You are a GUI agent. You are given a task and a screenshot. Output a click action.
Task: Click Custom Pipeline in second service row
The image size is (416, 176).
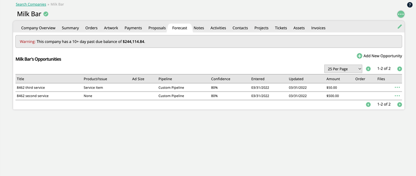171,96
